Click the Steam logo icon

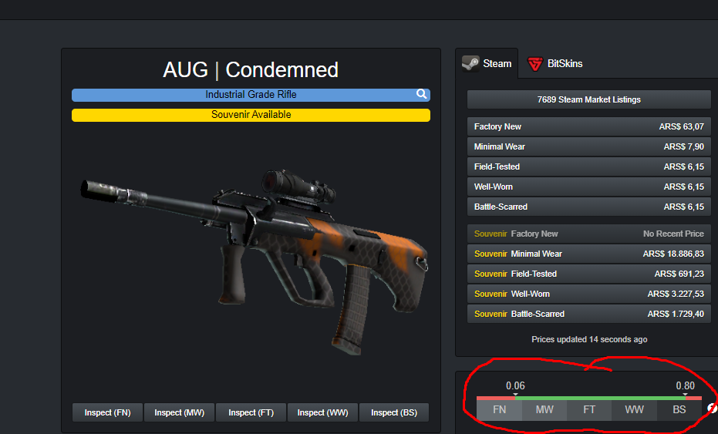(470, 64)
